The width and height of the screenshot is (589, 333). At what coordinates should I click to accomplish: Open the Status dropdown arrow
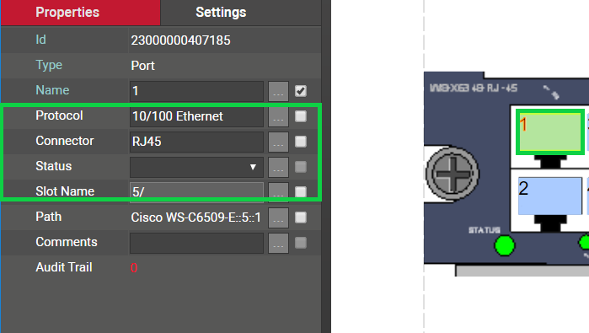[x=253, y=167]
